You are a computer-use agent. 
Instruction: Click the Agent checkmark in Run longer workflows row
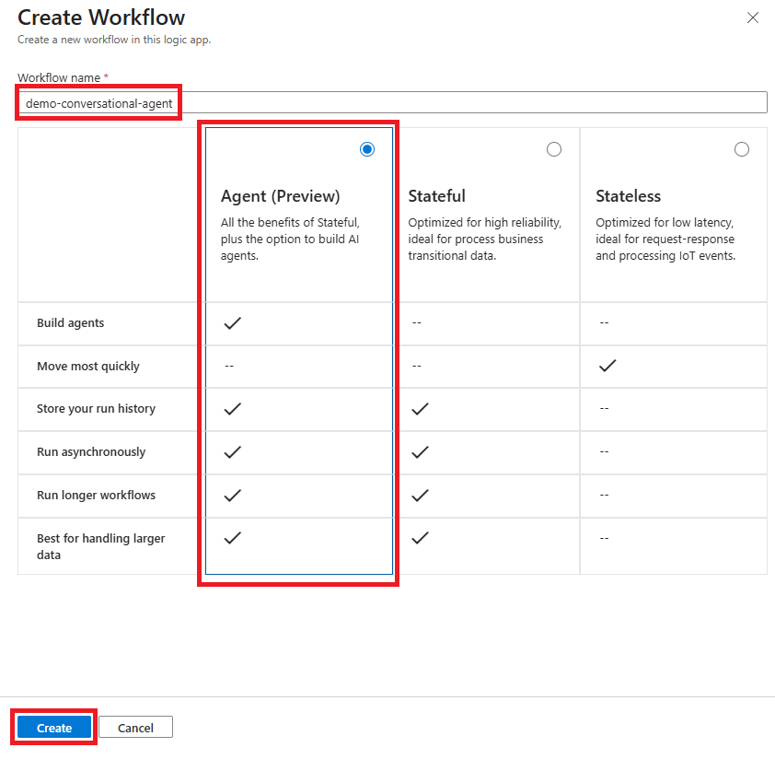(x=232, y=495)
